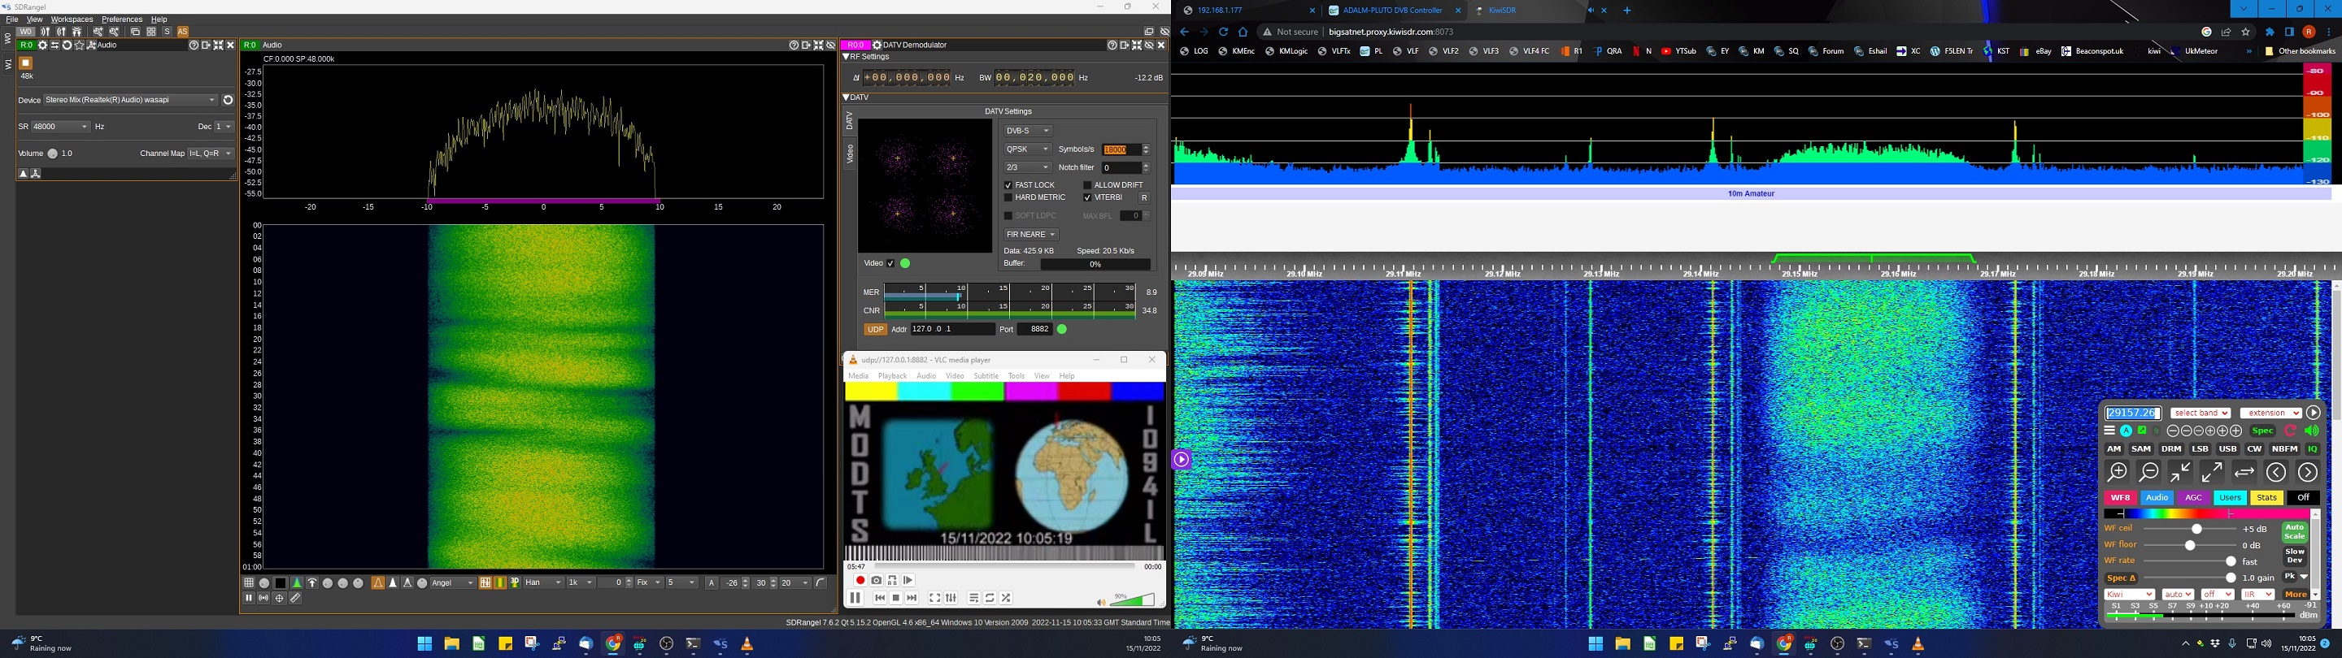Switch to the Video side tab in DATV
2342x658 pixels.
(850, 153)
